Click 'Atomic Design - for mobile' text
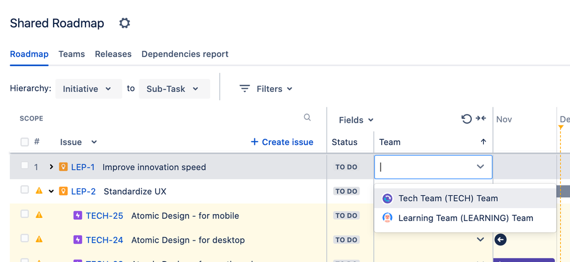This screenshot has height=262, width=570. coord(185,215)
